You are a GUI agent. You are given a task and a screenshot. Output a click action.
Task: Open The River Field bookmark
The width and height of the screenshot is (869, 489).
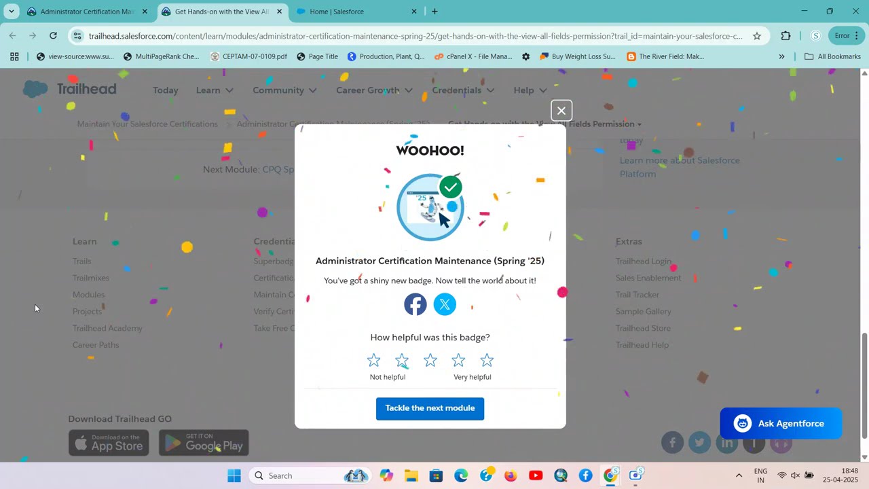pos(665,56)
